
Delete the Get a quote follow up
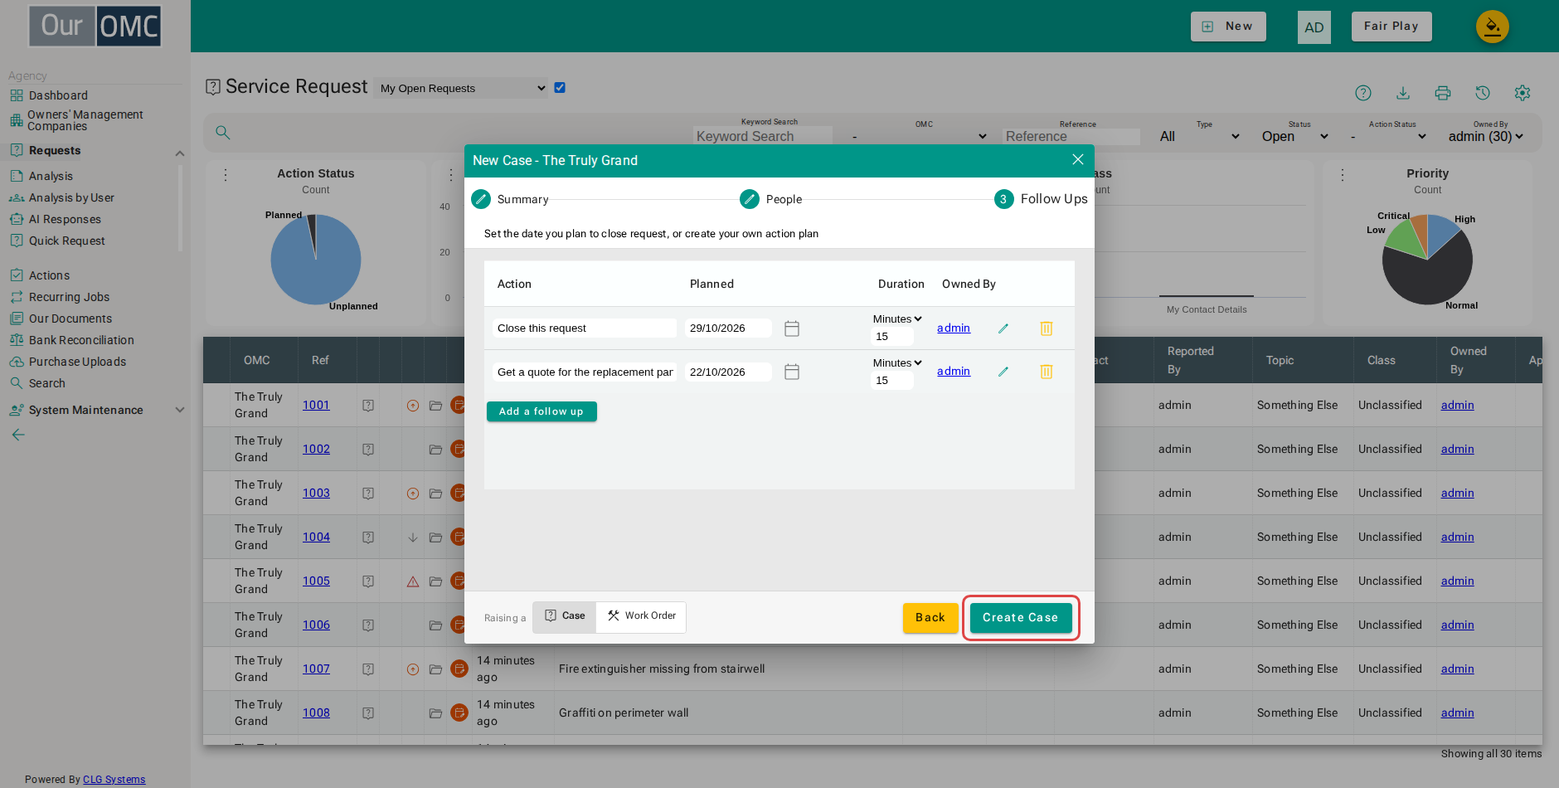pos(1047,372)
